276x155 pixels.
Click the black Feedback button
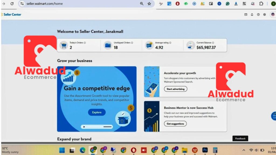pos(240,139)
